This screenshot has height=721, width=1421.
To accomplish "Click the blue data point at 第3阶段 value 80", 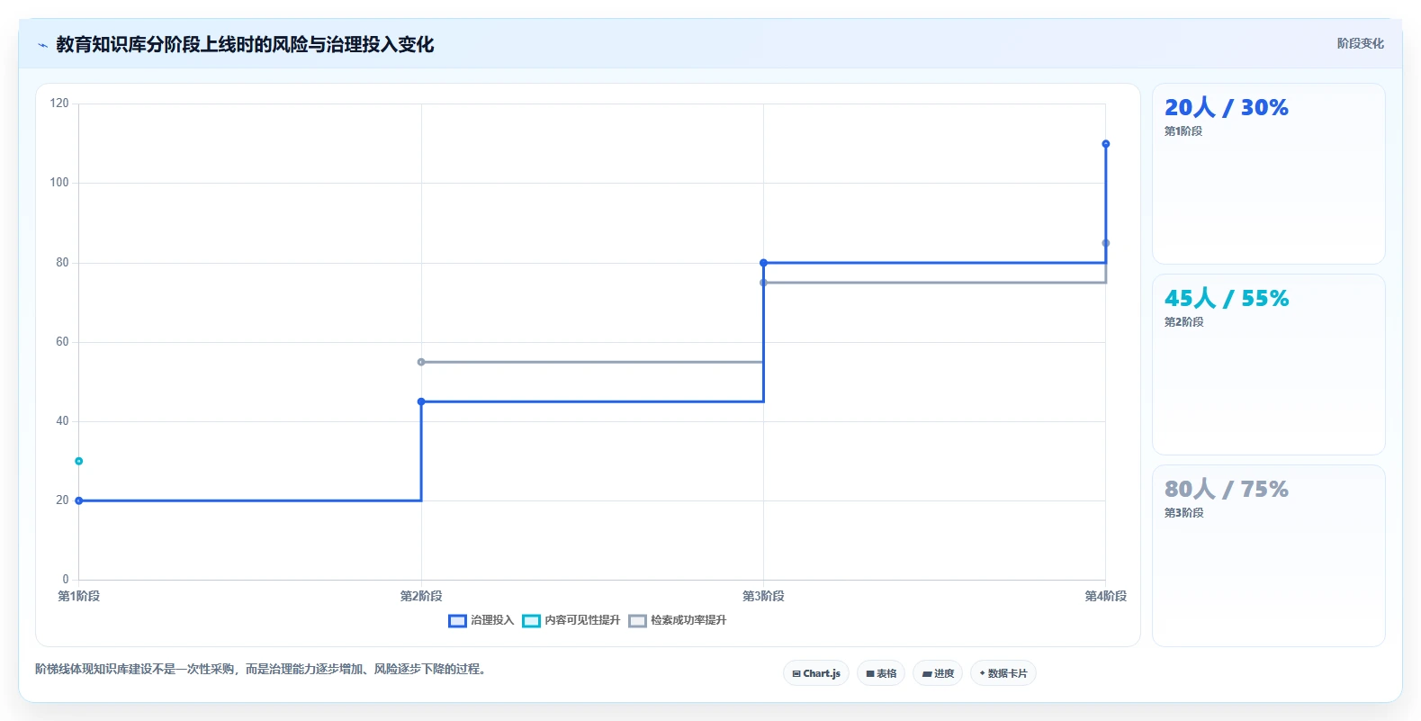I will pyautogui.click(x=763, y=263).
